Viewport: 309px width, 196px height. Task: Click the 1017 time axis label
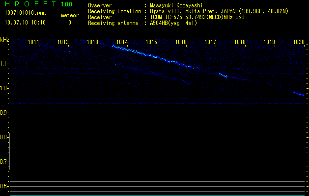pyautogui.click(x=210, y=42)
